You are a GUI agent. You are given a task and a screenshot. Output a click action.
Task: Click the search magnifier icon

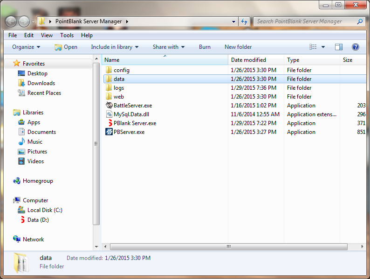(x=360, y=21)
